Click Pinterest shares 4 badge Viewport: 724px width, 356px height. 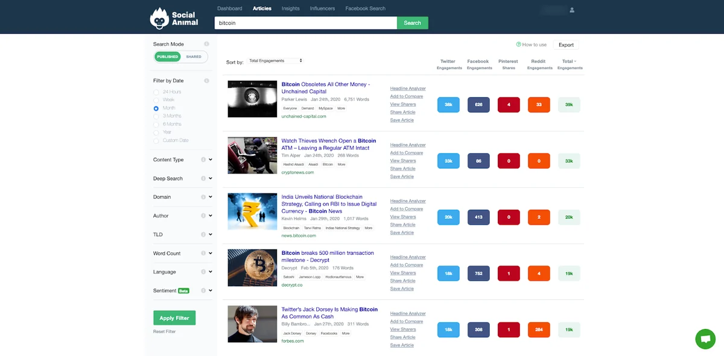509,105
